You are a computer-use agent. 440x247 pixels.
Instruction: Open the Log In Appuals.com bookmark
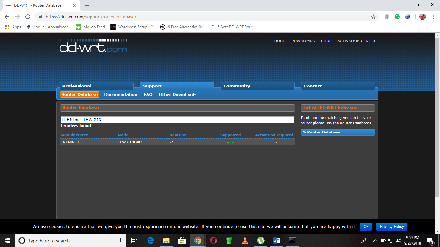click(48, 27)
